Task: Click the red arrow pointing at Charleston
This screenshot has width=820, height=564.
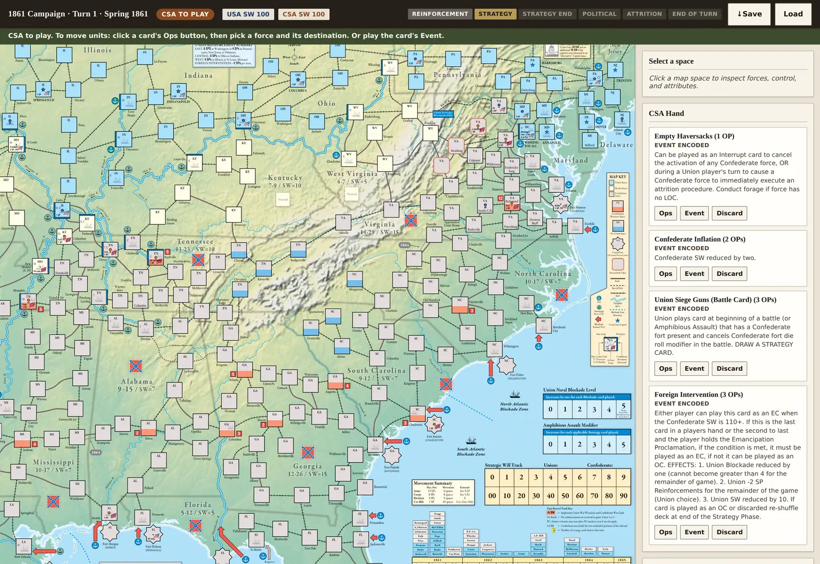Action: pos(435,410)
